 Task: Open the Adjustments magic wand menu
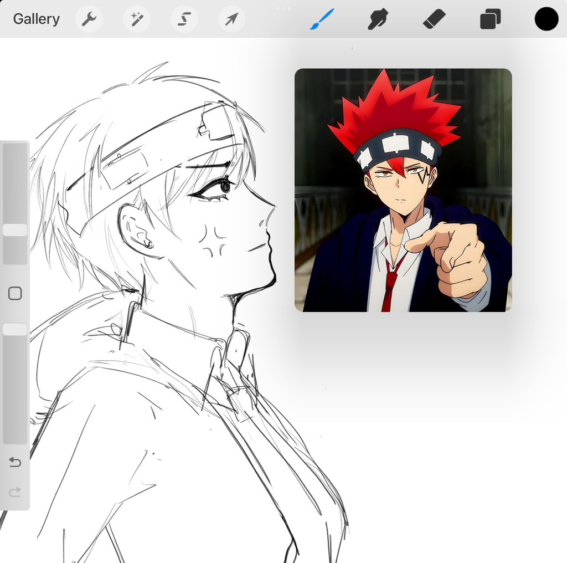[x=137, y=19]
